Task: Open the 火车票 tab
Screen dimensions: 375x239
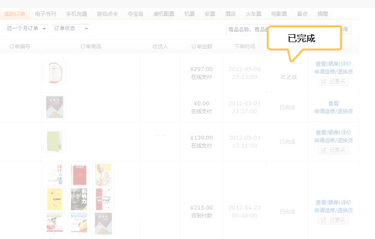Action: coord(254,14)
